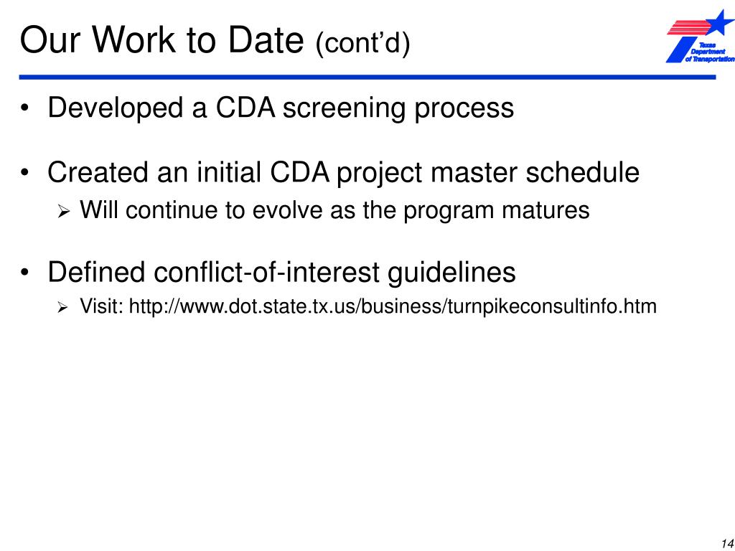Image resolution: width=735 pixels, height=551 pixels.
Task: Click the round bullet beside 'Created'
Action: coord(25,173)
